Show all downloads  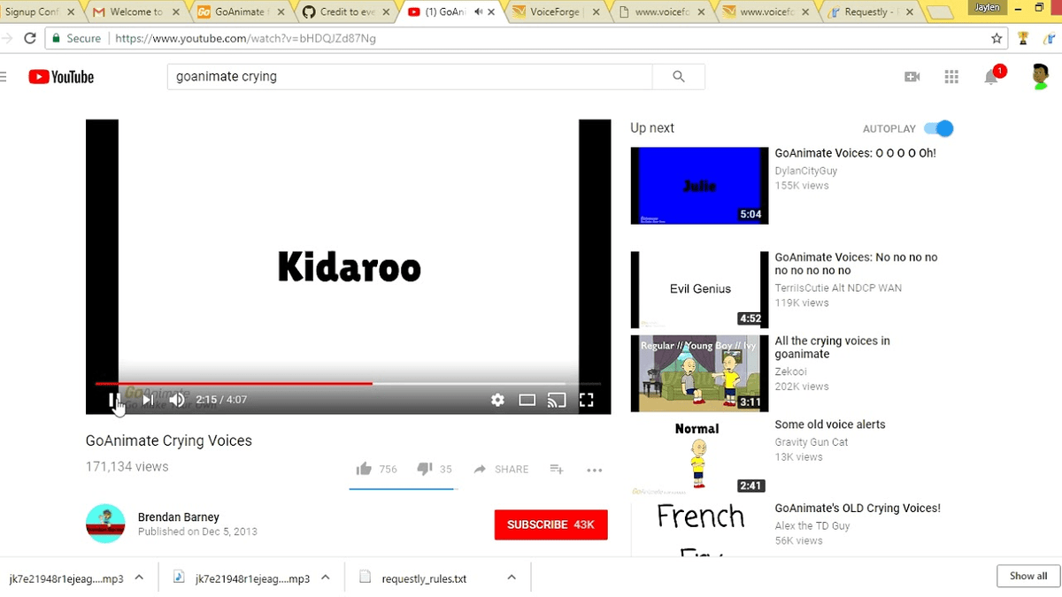[x=1028, y=576]
